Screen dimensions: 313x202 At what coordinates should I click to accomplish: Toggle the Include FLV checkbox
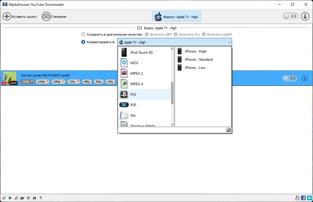click(x=176, y=34)
